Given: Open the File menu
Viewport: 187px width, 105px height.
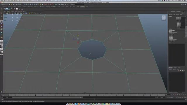Looking at the screenshot, I should 9,1.
